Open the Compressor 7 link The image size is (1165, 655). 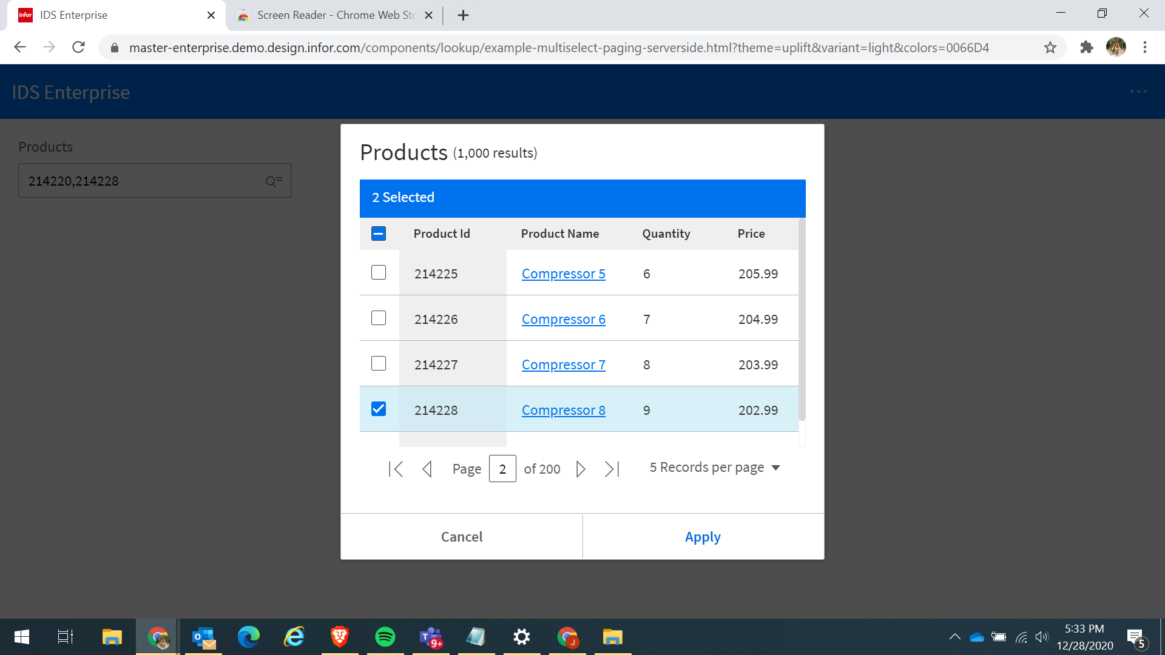tap(563, 364)
